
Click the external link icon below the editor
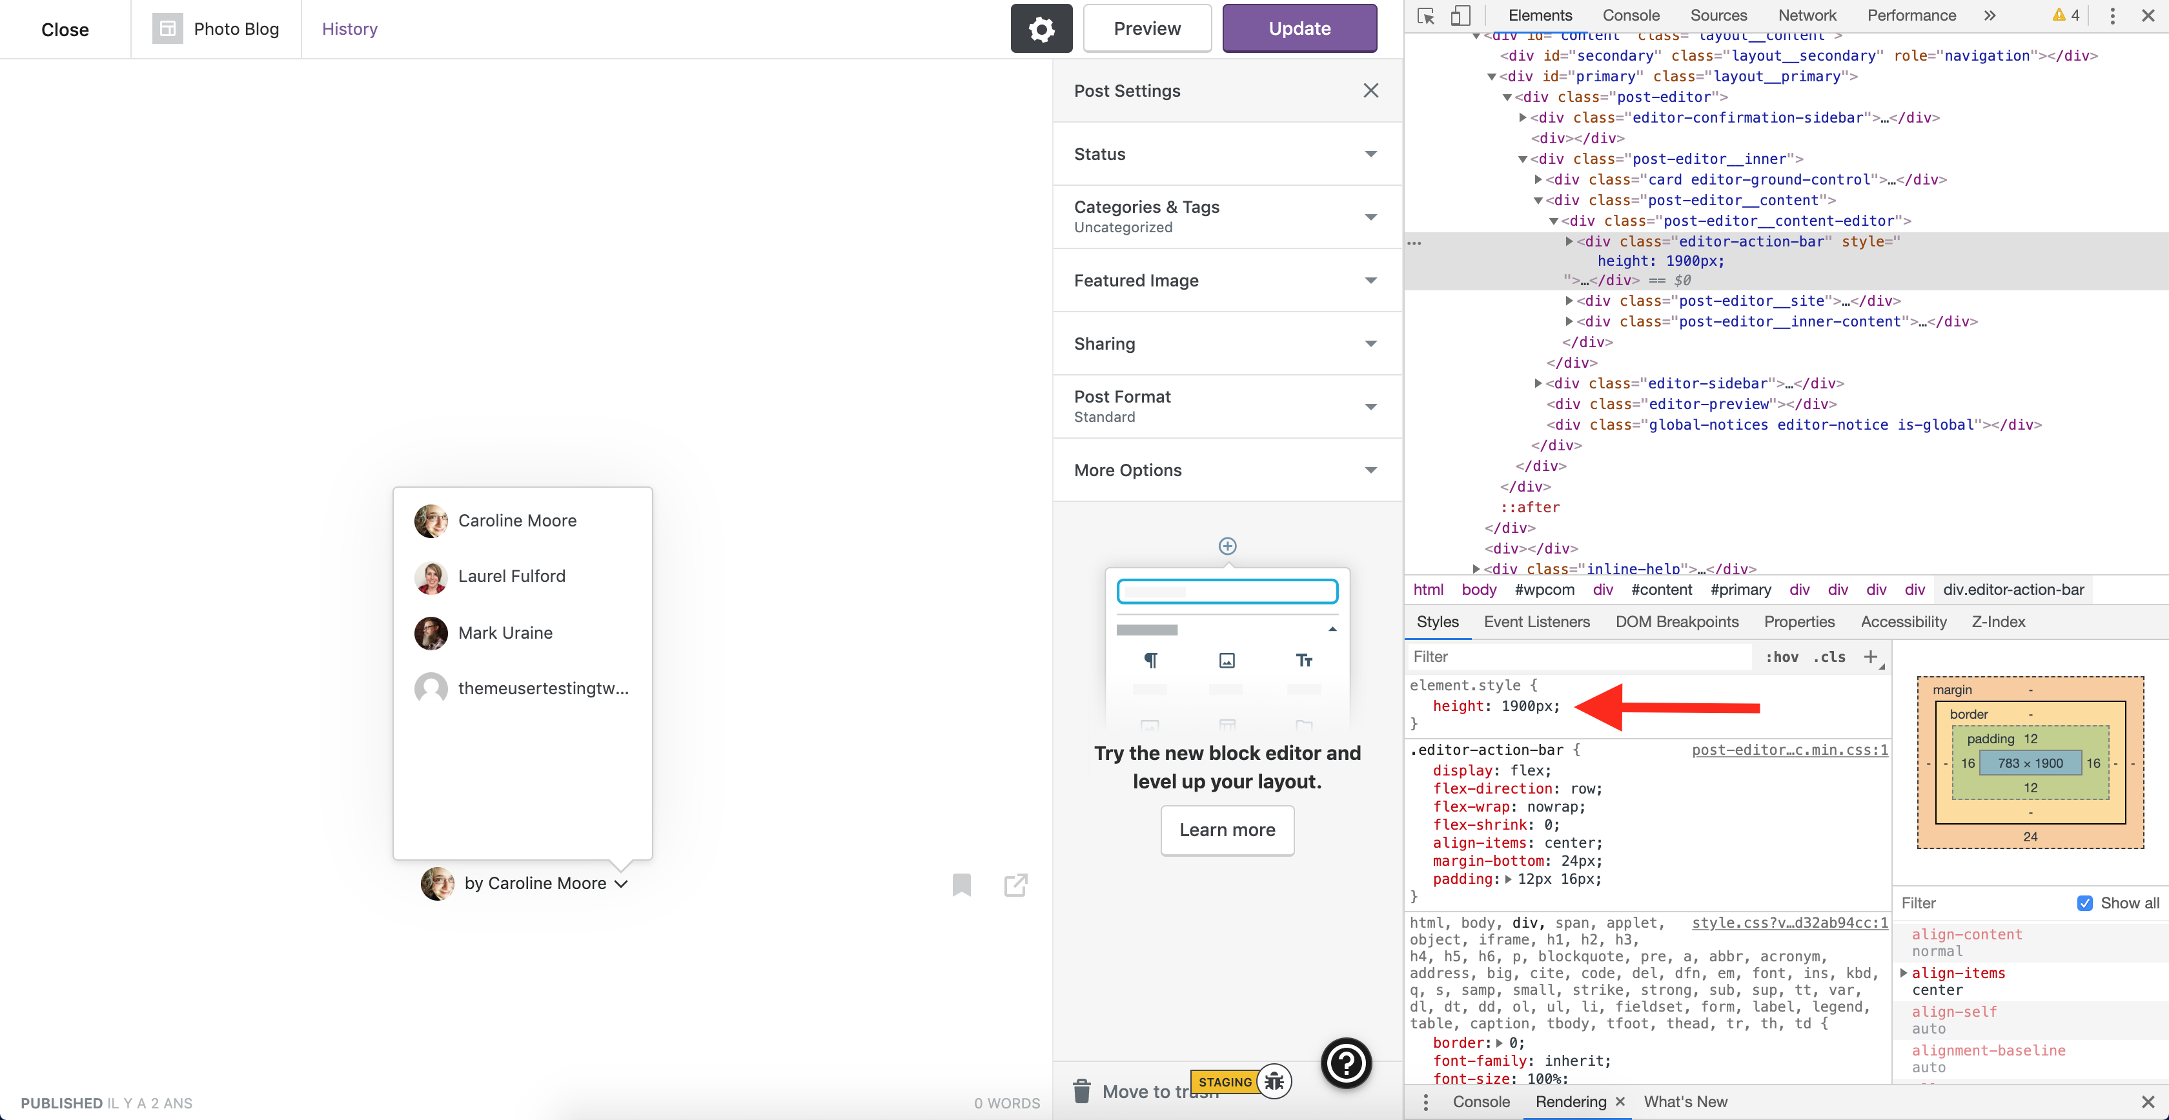1015,885
